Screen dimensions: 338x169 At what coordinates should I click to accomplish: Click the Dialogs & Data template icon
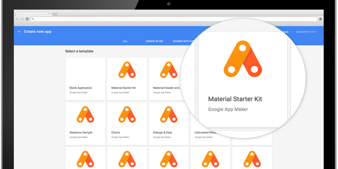tap(169, 114)
